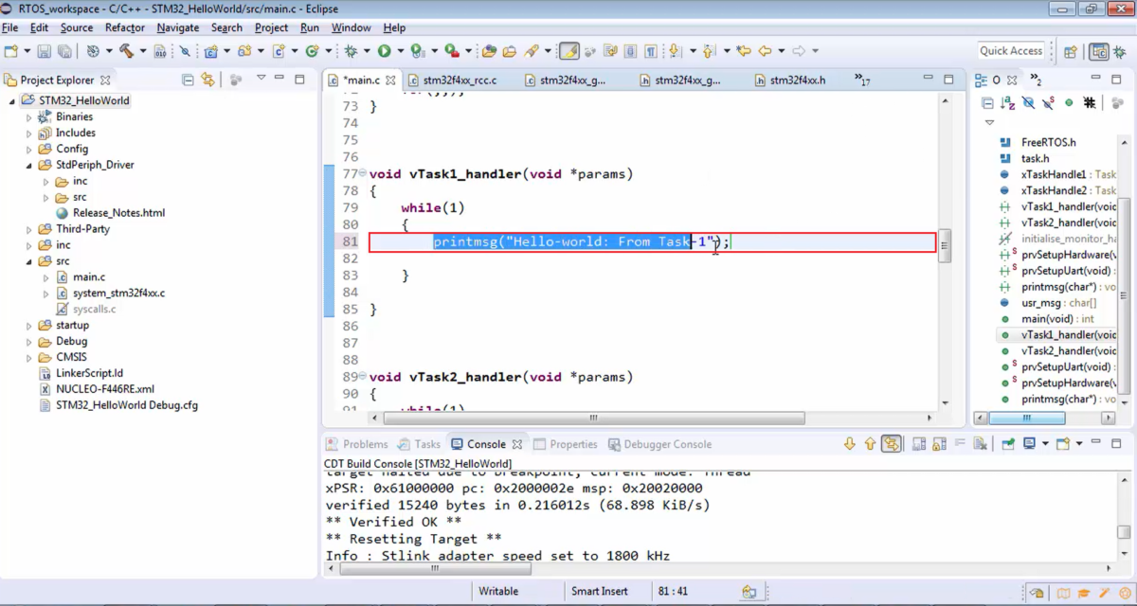Viewport: 1137px width, 606px height.
Task: Toggle Hide Fields in Outline view
Action: coord(1028,102)
